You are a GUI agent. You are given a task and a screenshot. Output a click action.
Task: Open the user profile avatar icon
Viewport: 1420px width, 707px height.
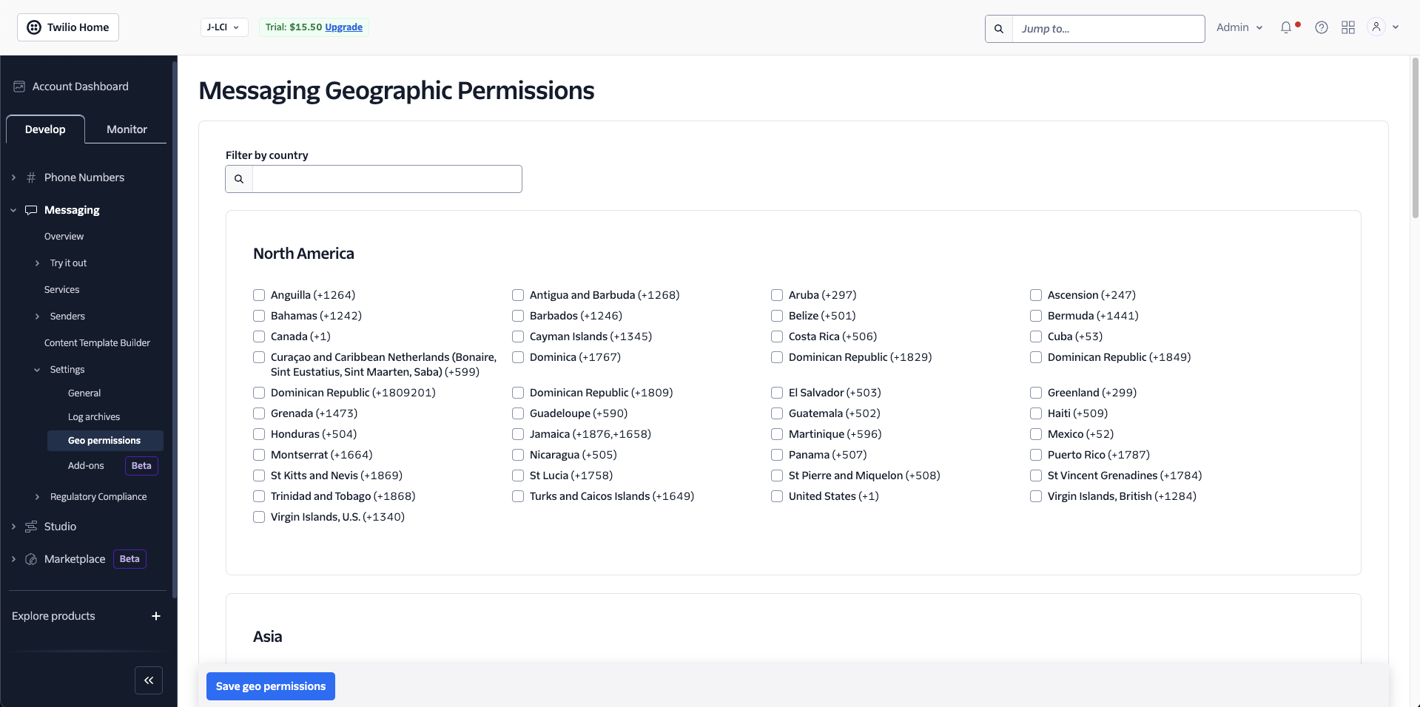tap(1376, 27)
